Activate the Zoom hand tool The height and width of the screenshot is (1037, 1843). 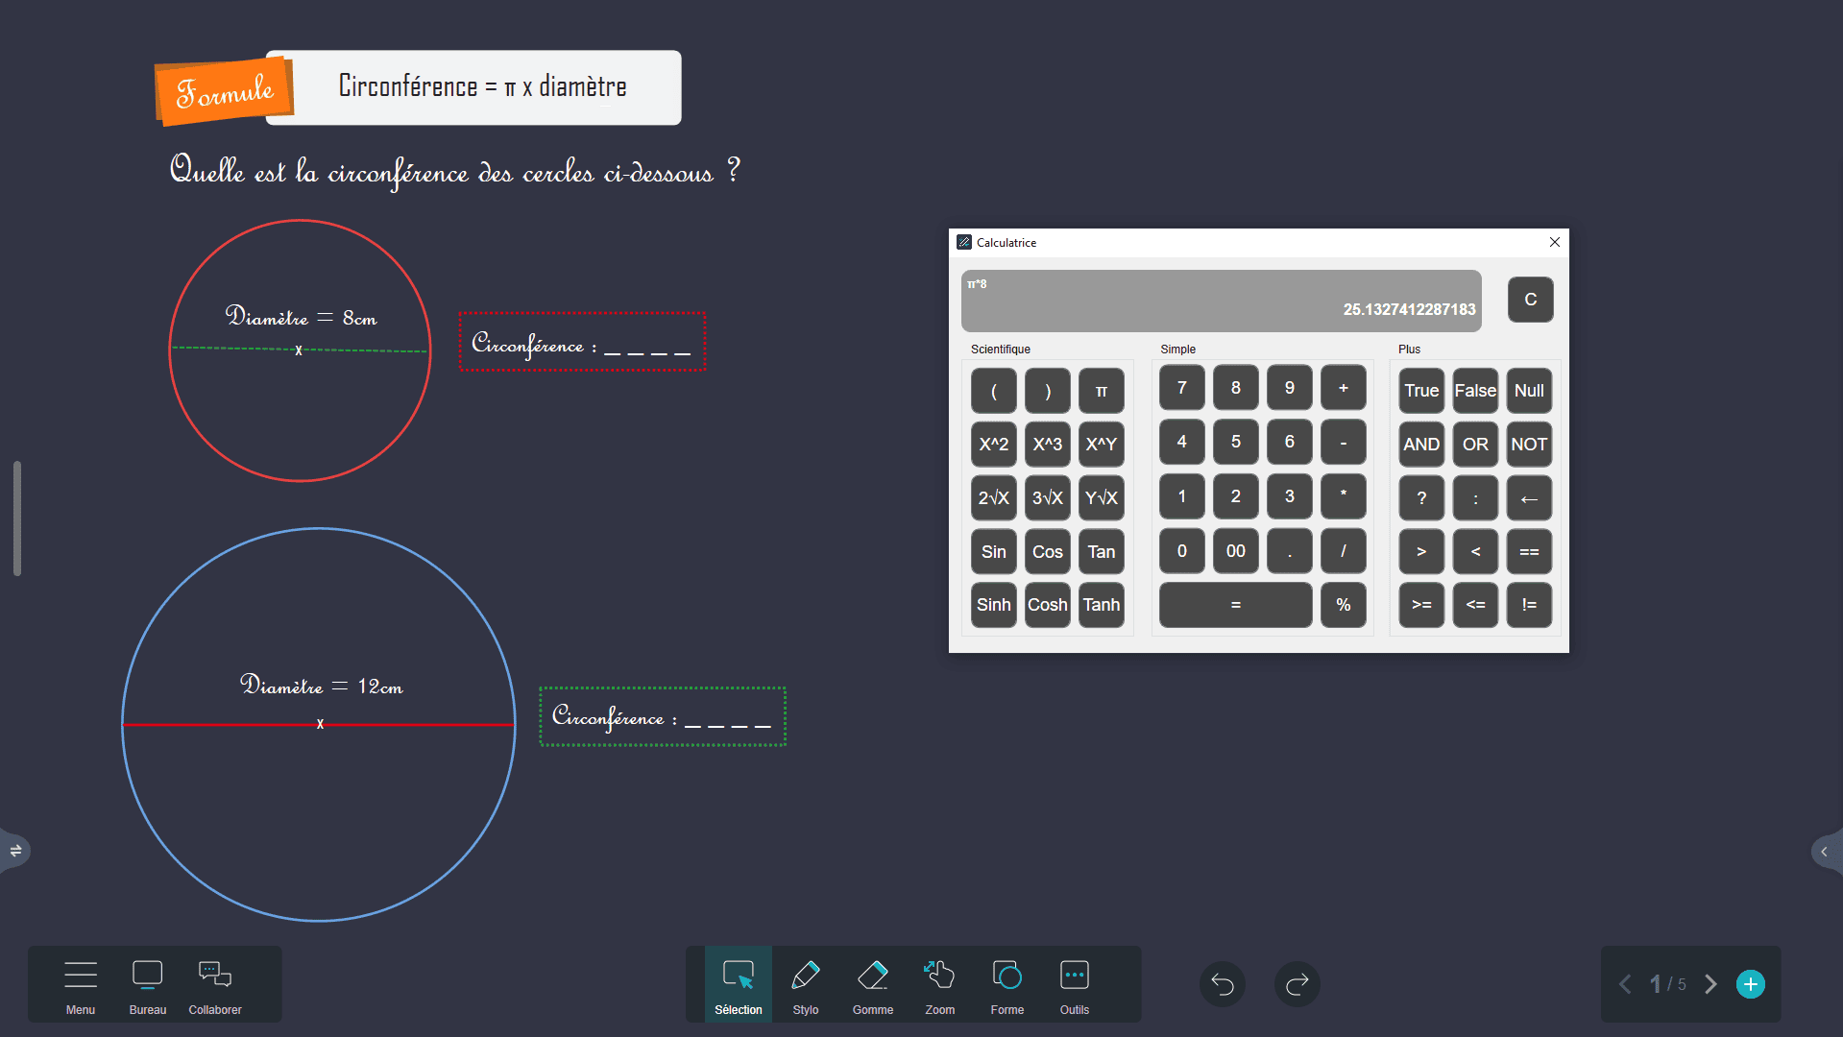pyautogui.click(x=939, y=984)
